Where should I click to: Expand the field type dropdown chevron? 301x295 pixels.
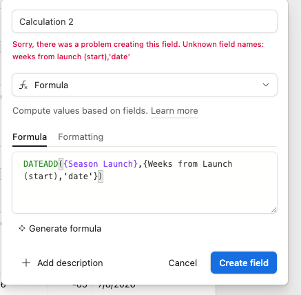coord(266,85)
